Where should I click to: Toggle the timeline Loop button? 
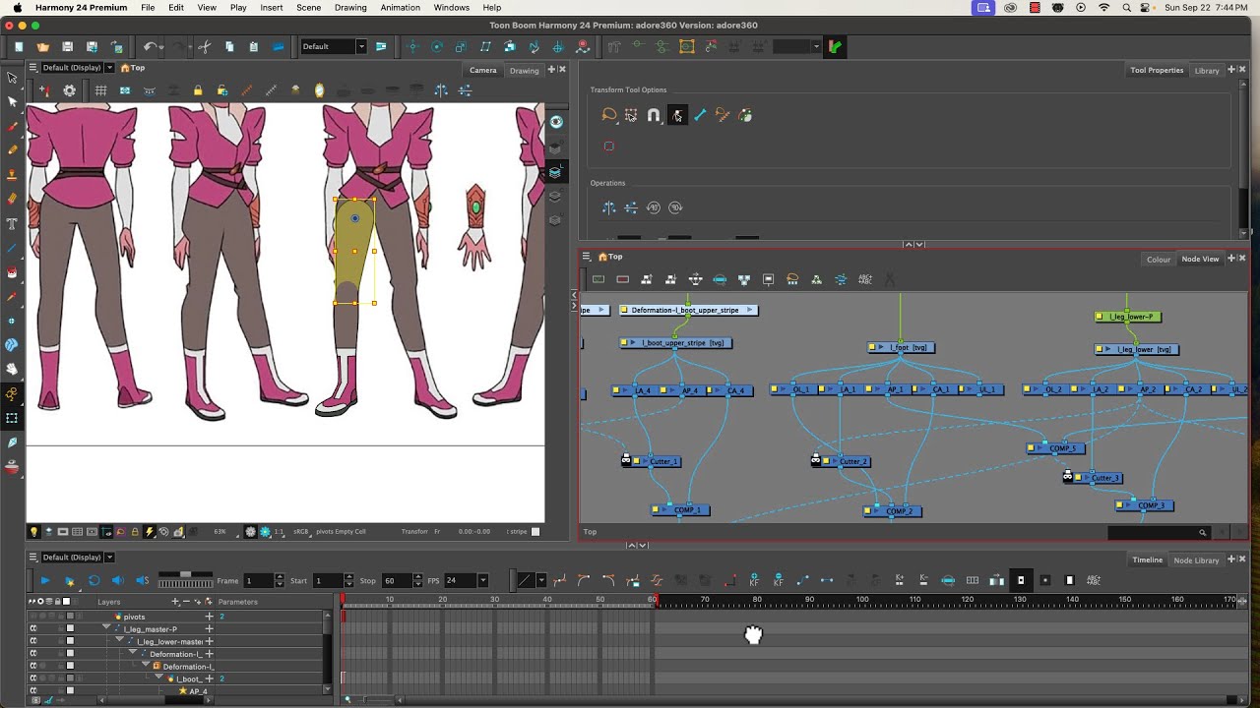click(x=94, y=581)
